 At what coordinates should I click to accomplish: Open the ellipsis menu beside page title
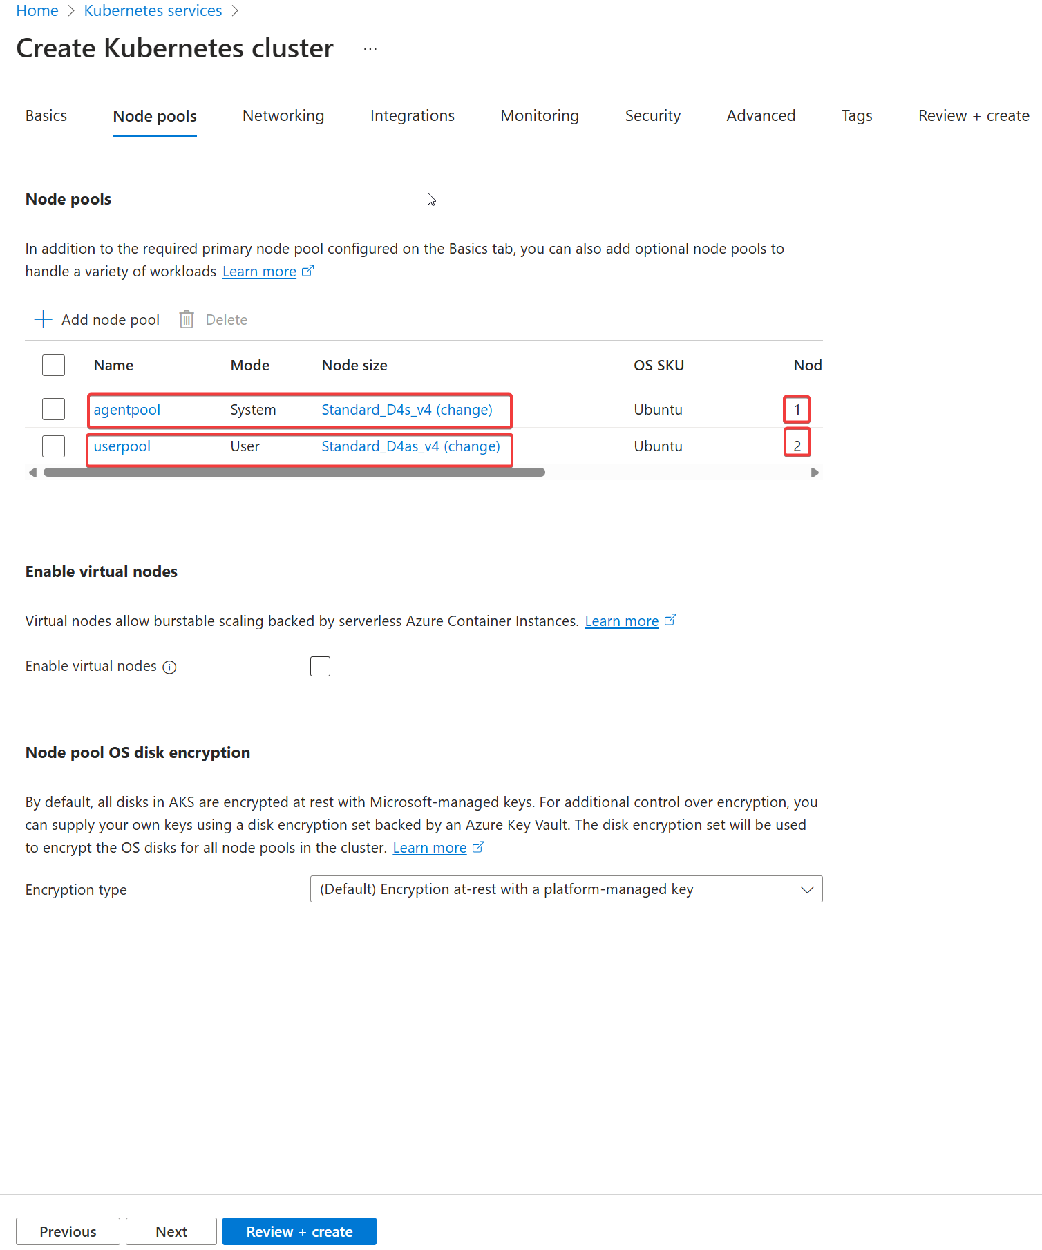pyautogui.click(x=370, y=49)
